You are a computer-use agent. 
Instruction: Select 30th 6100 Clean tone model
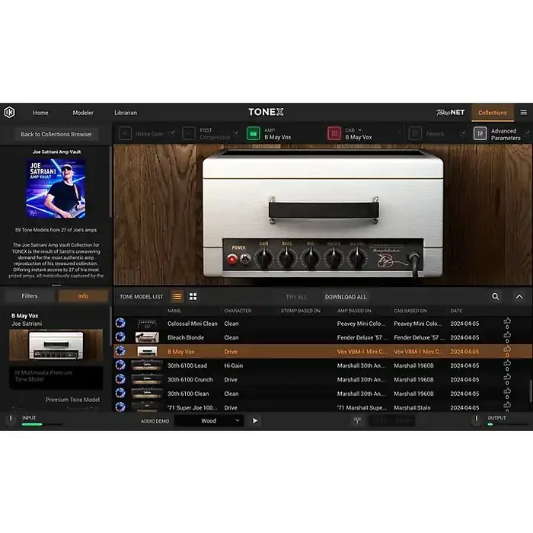[323, 394]
